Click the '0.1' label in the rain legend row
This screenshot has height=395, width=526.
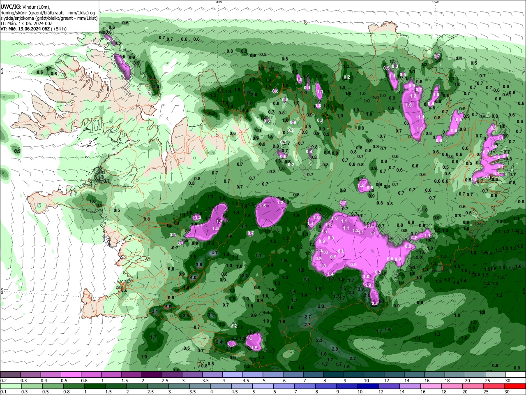3,392
